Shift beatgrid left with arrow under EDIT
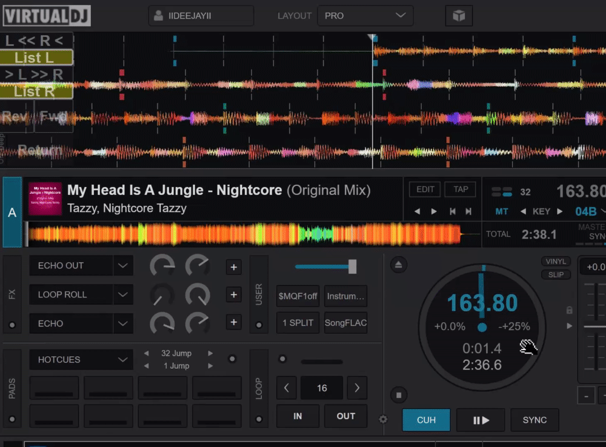Image resolution: width=606 pixels, height=447 pixels. click(x=417, y=211)
